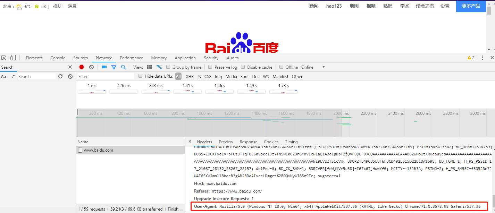The height and width of the screenshot is (213, 495).
Task: Toggle the waterfall overview icon
Action: pyautogui.click(x=159, y=67)
